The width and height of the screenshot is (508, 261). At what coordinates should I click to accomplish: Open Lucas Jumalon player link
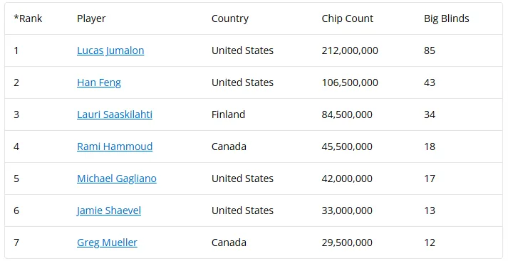110,50
